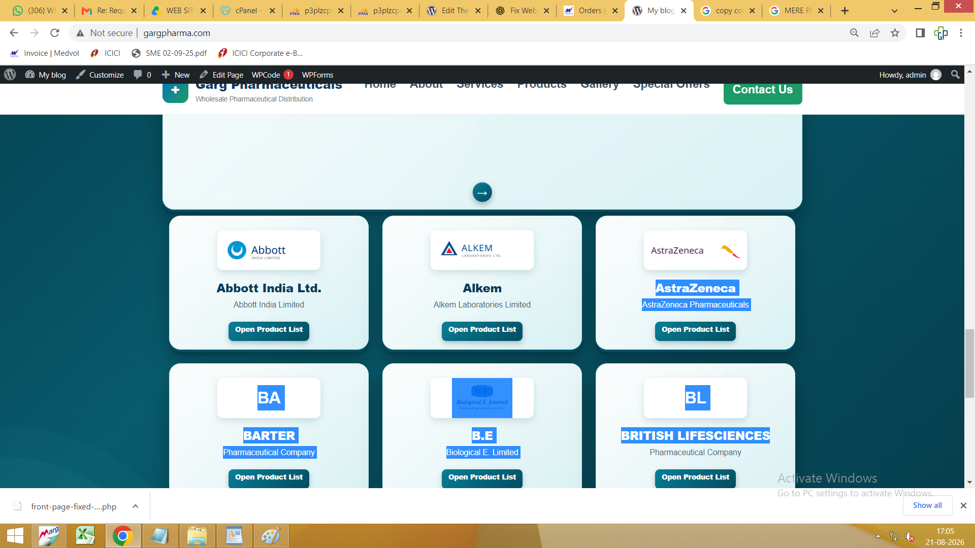Image resolution: width=975 pixels, height=548 pixels.
Task: Close the My blog tab
Action: [684, 11]
